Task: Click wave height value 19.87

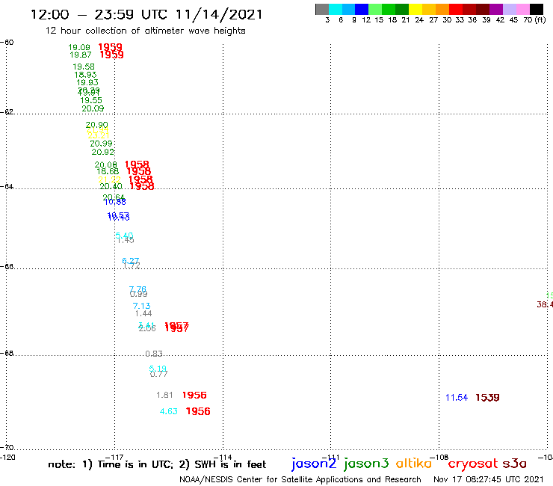Action: (x=81, y=55)
